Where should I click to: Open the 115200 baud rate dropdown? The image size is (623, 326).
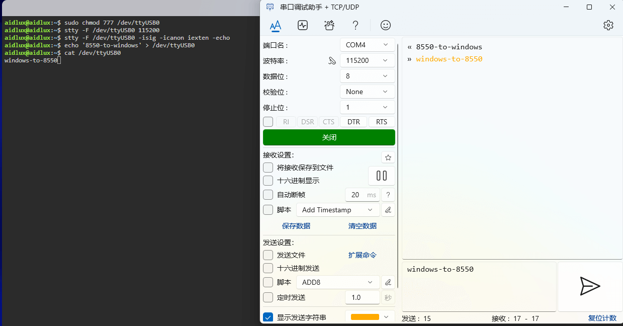click(x=367, y=60)
